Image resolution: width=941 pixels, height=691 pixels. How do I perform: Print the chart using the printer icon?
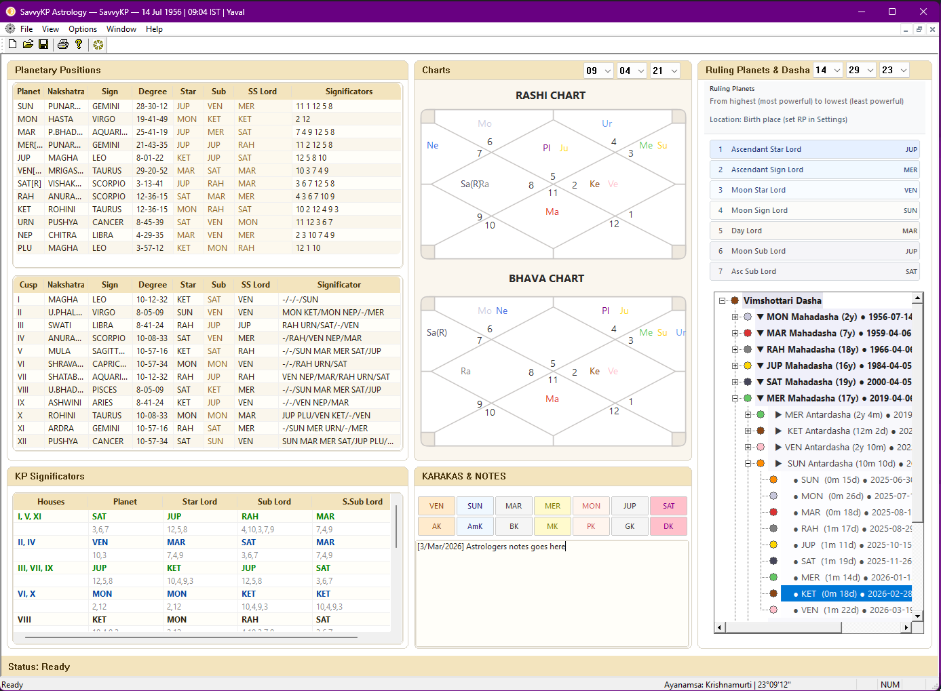point(61,44)
